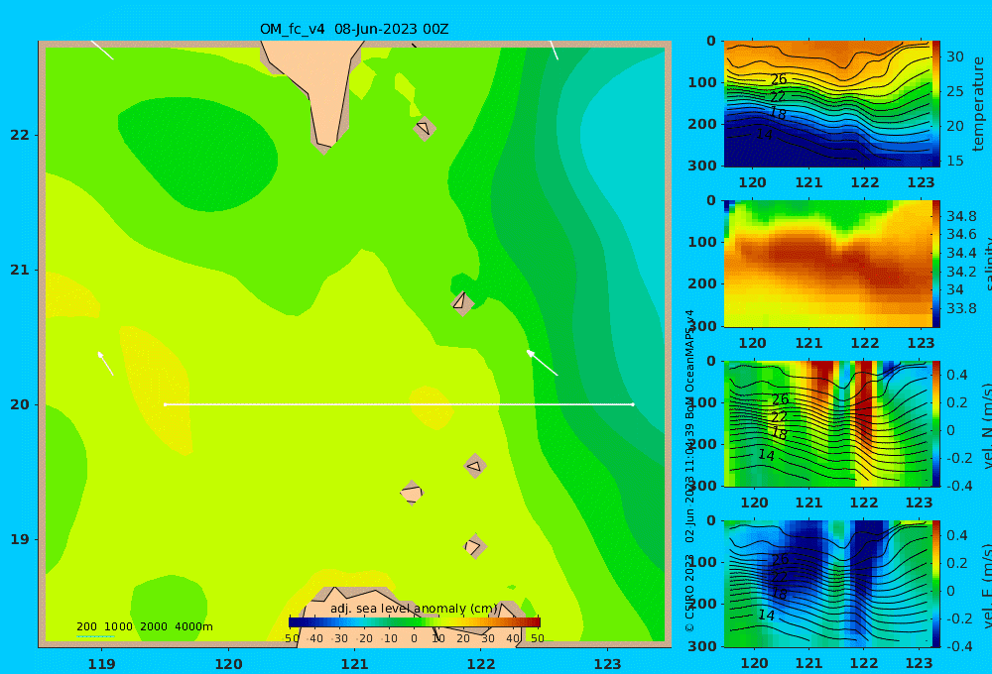
Task: Click the 'vel. E (m/s)' axis label
Action: (987, 585)
